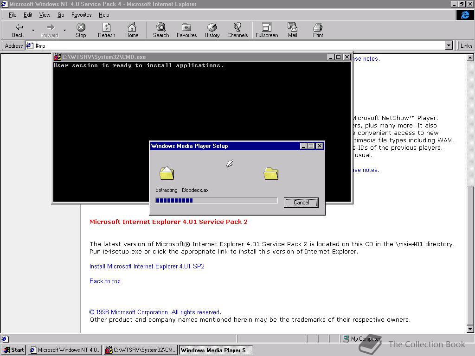Click the page icon in Address bar

pos(29,46)
